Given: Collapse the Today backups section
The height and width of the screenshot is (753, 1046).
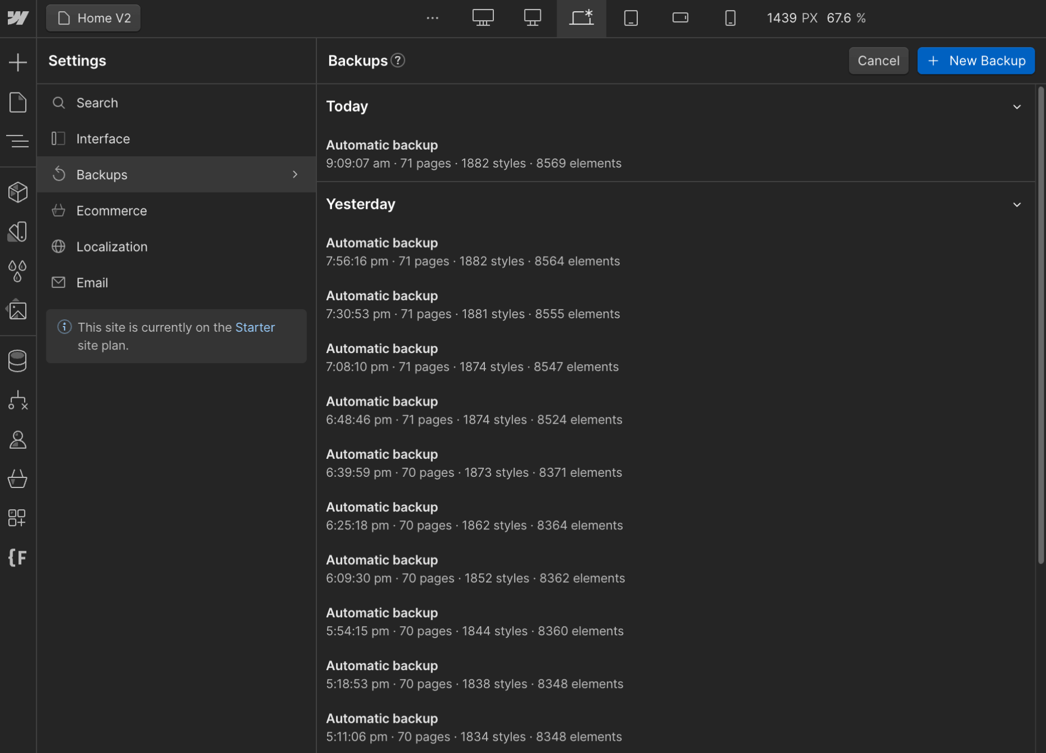Looking at the screenshot, I should click(1017, 106).
